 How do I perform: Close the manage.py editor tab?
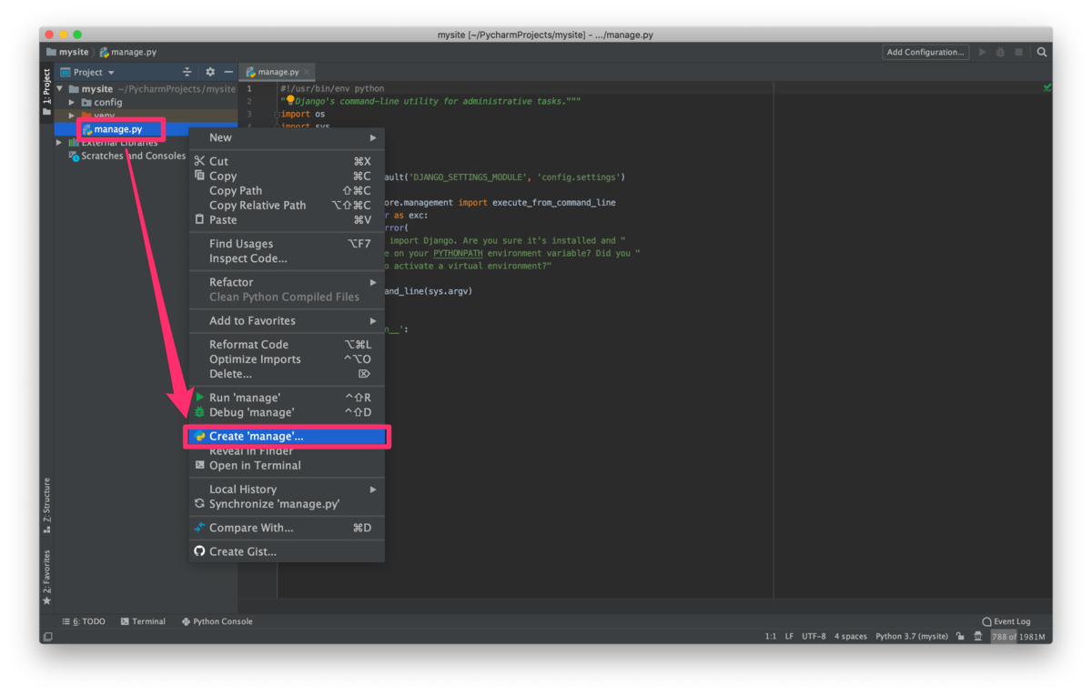[x=308, y=72]
